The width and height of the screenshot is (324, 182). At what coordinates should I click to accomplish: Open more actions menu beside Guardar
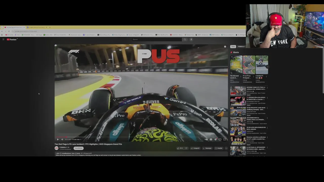click(226, 148)
